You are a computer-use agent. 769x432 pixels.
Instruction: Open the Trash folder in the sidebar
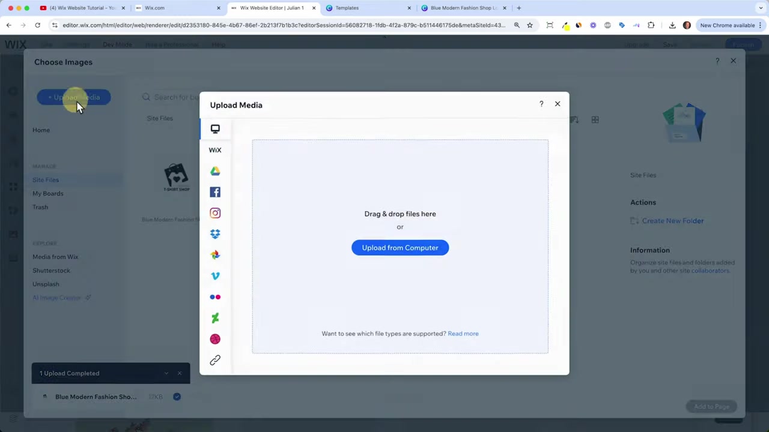[x=40, y=207]
